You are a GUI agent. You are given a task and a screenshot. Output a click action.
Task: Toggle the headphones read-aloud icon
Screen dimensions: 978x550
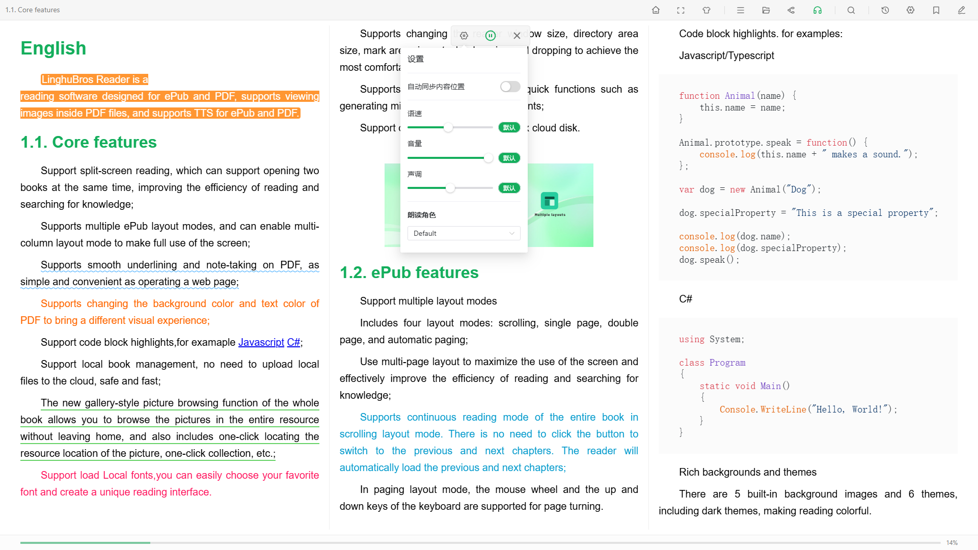coord(817,10)
